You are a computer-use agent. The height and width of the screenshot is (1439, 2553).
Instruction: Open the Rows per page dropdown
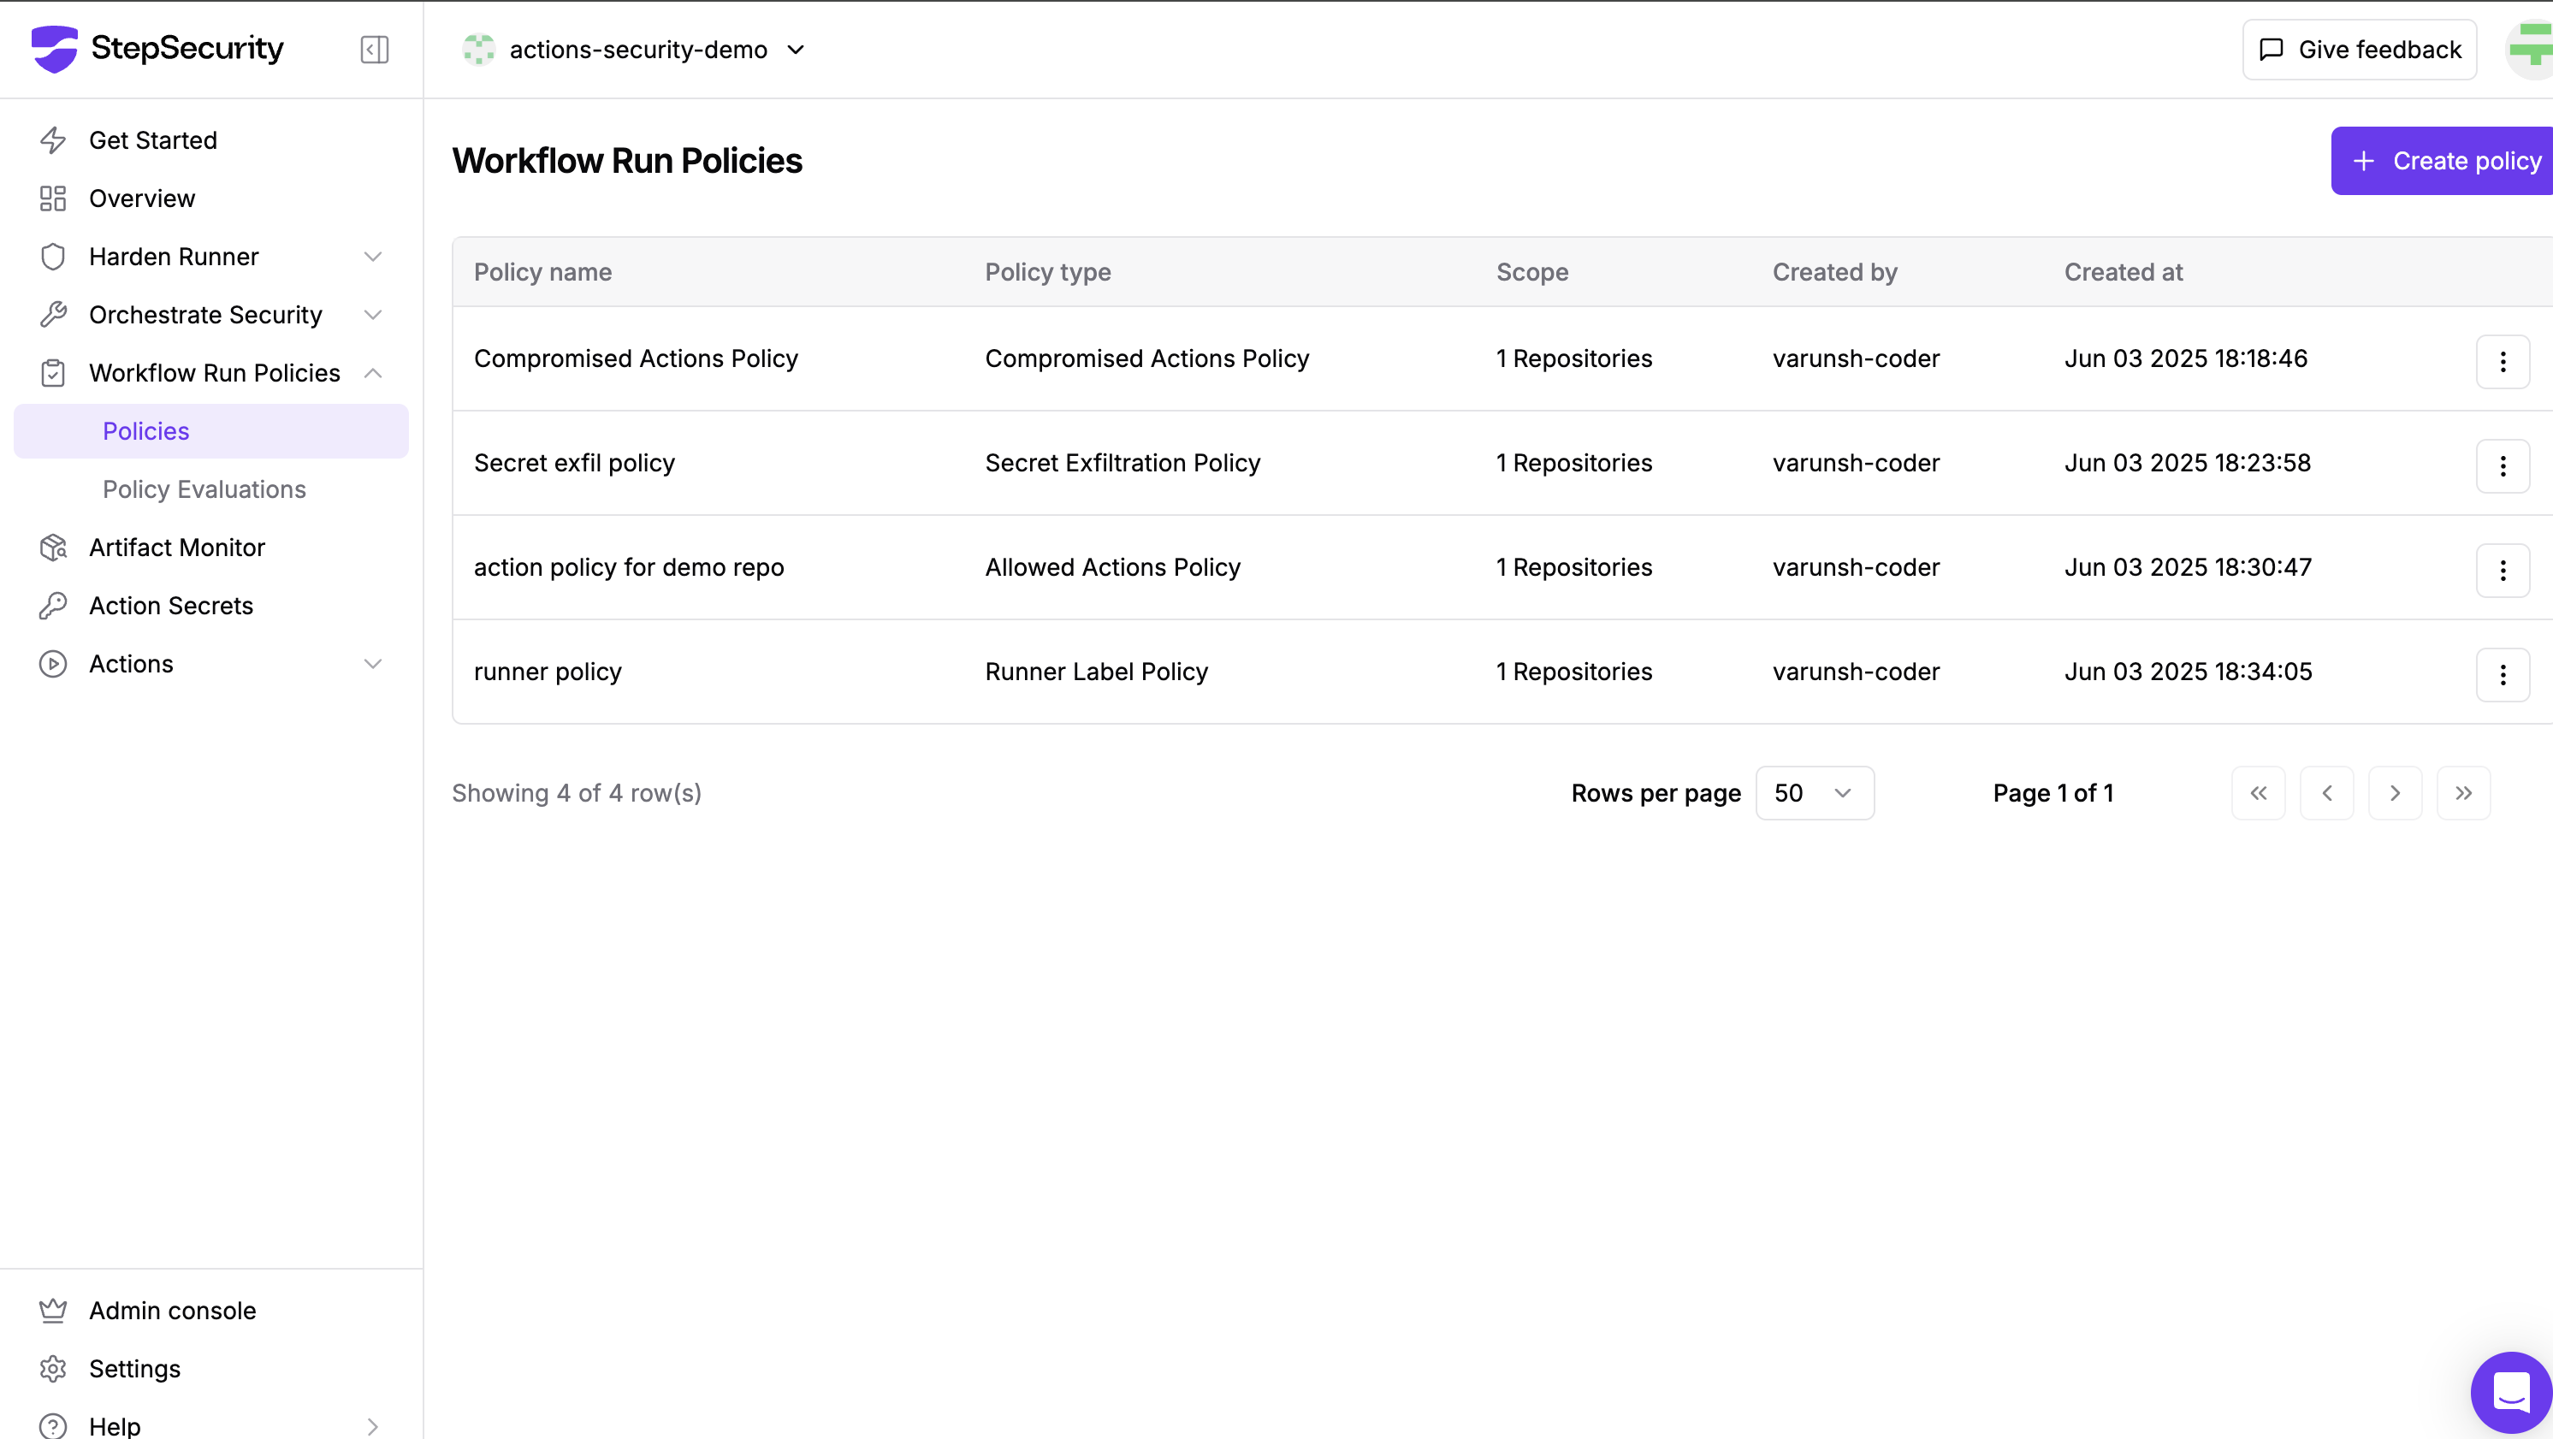coord(1814,793)
